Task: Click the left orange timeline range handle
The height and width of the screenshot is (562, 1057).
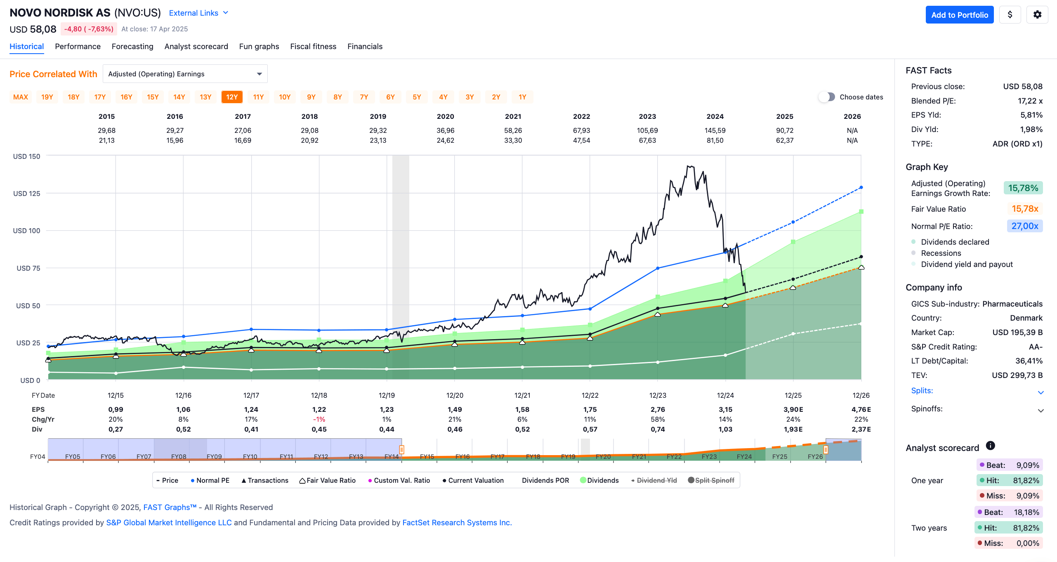Action: coord(401,449)
